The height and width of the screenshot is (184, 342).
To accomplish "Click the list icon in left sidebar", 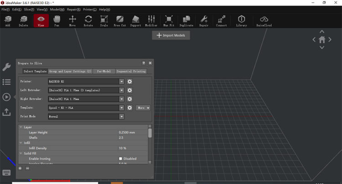I will click(6, 82).
